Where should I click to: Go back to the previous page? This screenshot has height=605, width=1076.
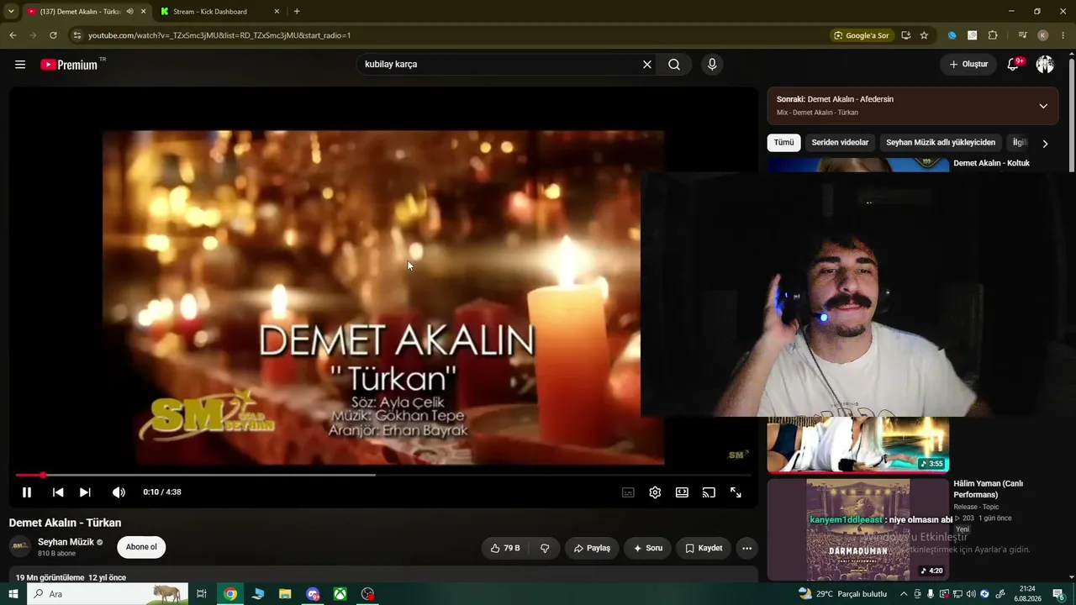click(x=13, y=35)
